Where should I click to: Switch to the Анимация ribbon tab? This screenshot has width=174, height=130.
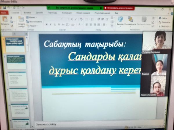pyautogui.click(x=66, y=13)
